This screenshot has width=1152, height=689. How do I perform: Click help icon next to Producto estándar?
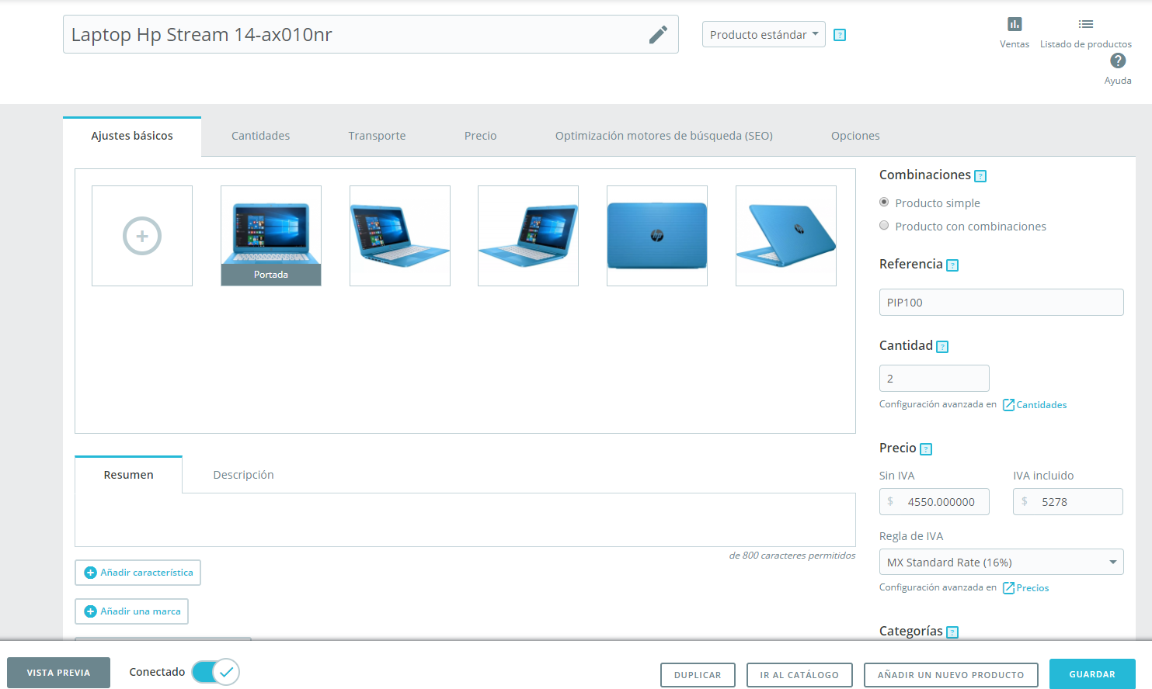840,35
